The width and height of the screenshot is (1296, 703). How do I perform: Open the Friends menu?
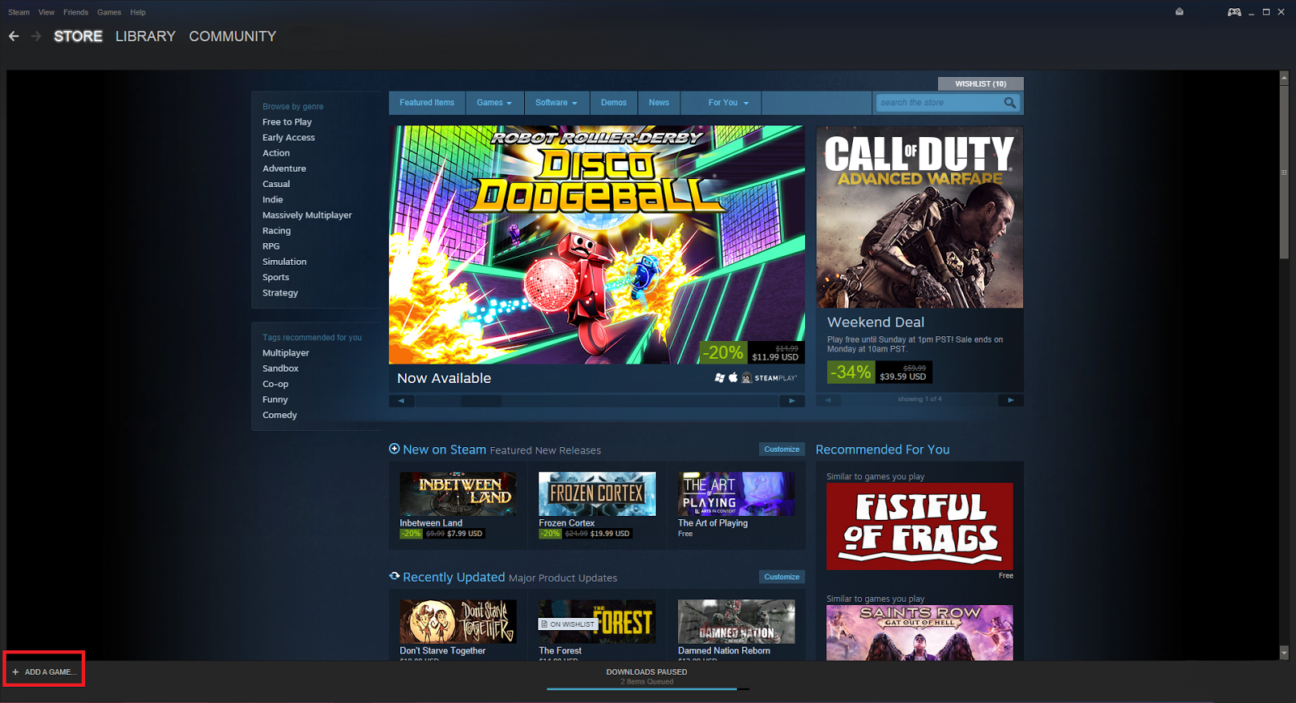tap(75, 12)
